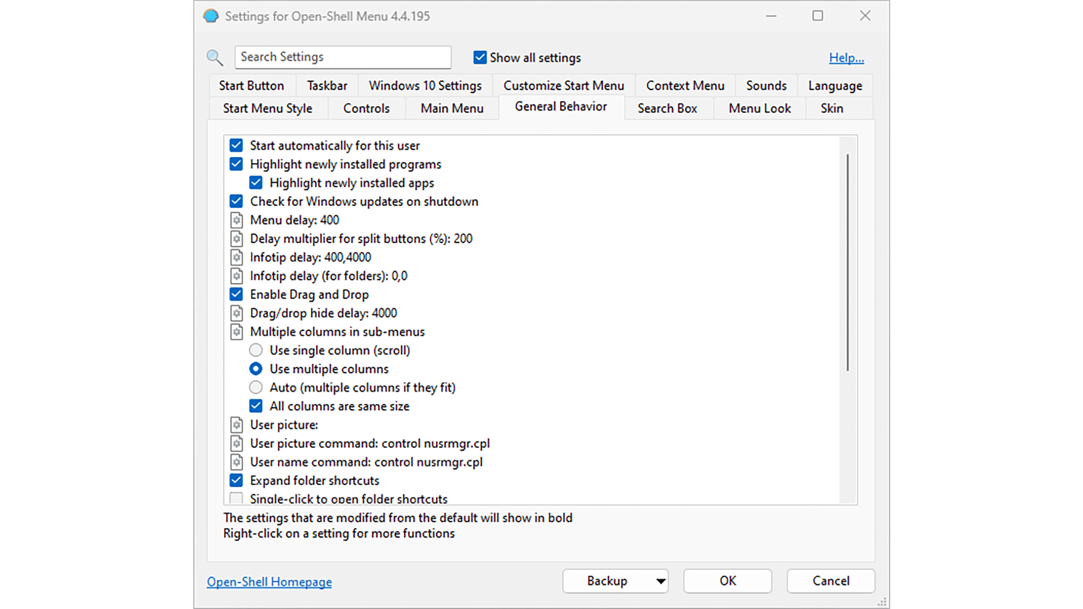Open the Open-Shell Homepage link

coord(269,582)
